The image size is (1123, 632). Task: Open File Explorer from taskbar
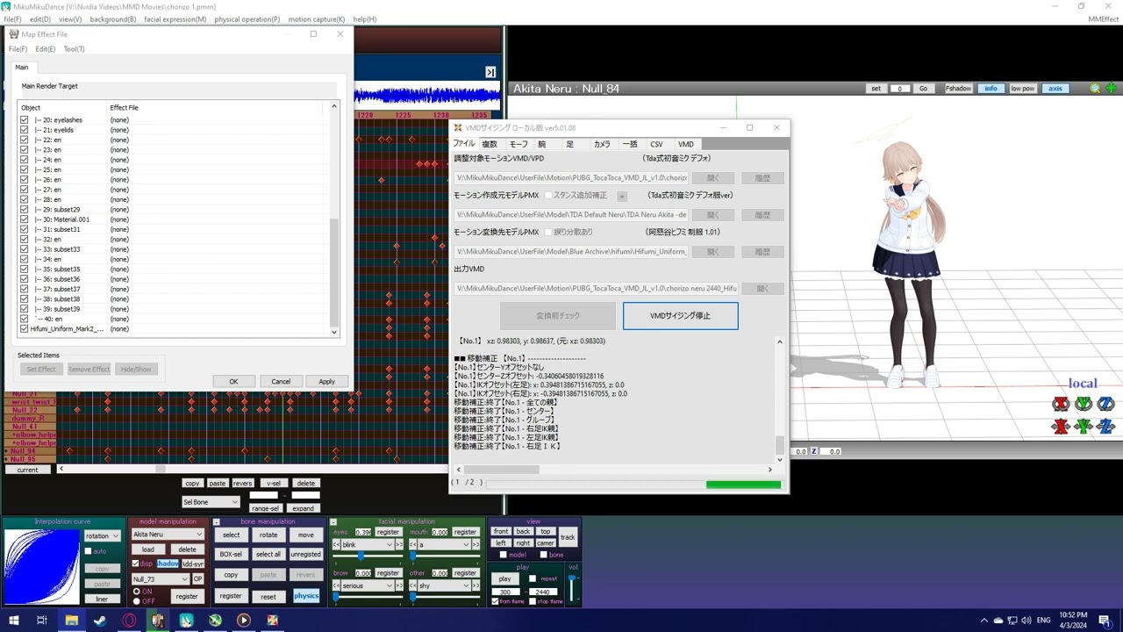coord(71,621)
